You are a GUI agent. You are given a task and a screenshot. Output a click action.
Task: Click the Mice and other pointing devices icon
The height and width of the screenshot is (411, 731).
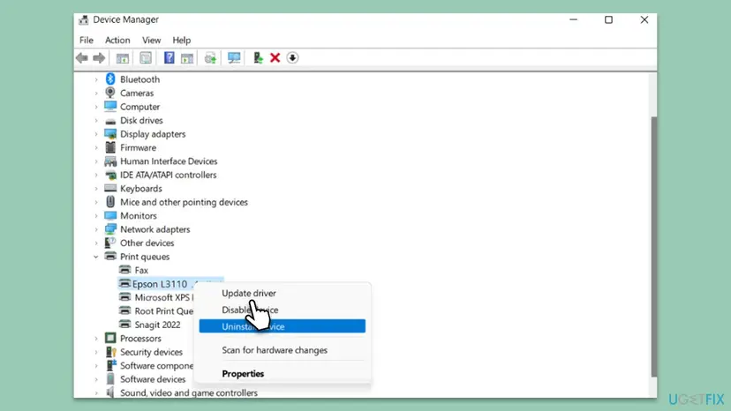point(110,202)
